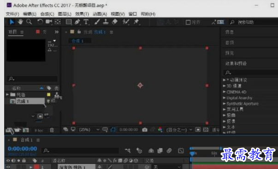Open the 合成(C) menu
The height and width of the screenshot is (169, 278).
pyautogui.click(x=47, y=14)
